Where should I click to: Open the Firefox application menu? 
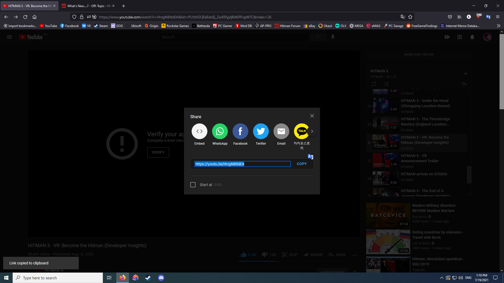[498, 17]
